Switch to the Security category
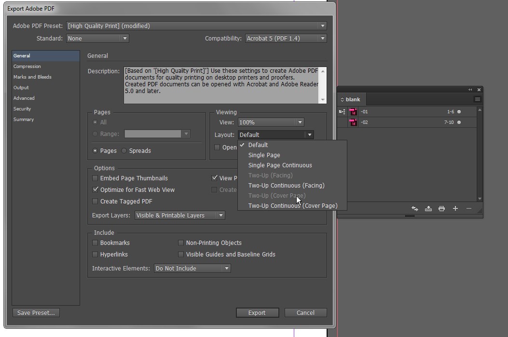Image resolution: width=508 pixels, height=337 pixels. (46, 109)
